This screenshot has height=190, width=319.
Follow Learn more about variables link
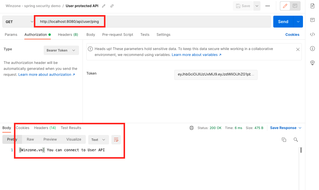click(197, 55)
